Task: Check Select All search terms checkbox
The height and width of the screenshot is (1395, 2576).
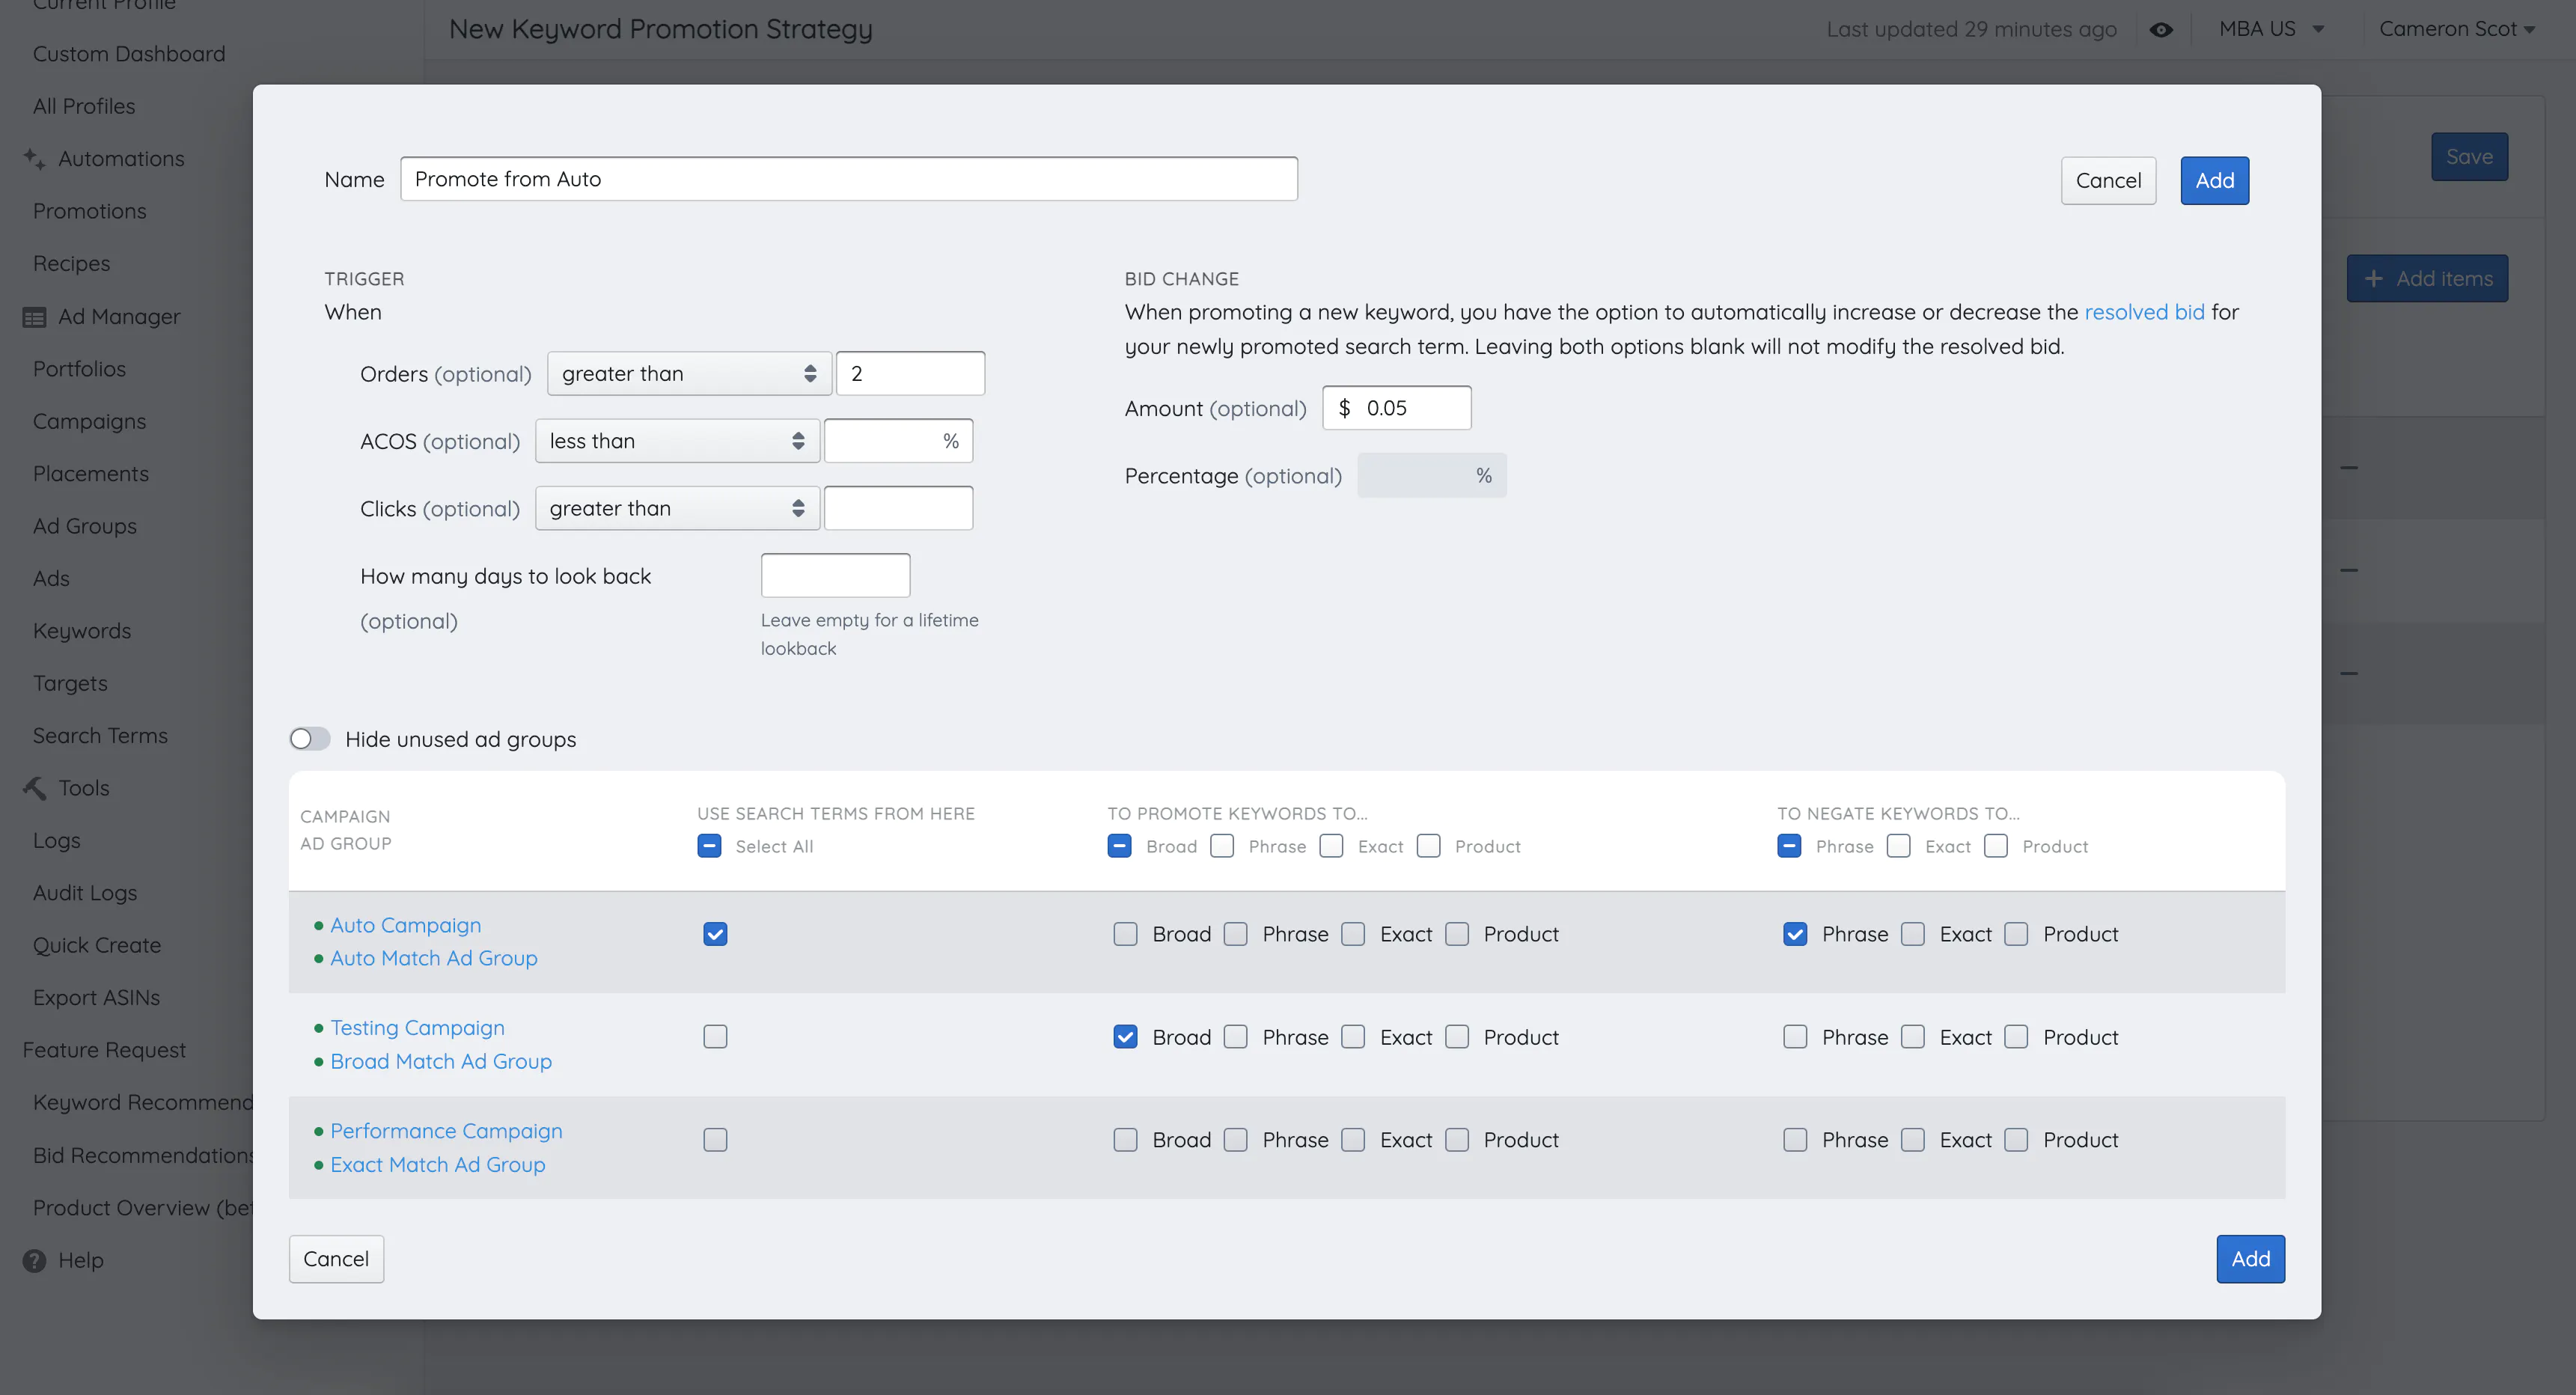Action: click(709, 846)
